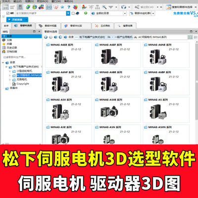Click the book icon next to the checkbox

pos(77,13)
